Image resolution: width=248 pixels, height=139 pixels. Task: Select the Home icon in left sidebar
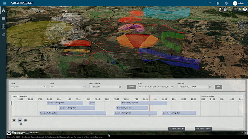4,10
